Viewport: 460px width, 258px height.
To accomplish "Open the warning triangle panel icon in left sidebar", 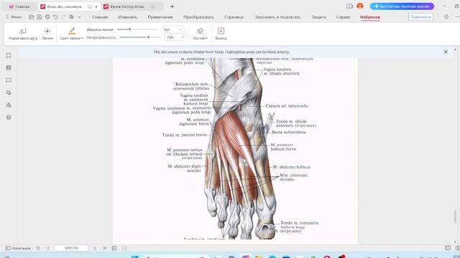I will (9, 105).
